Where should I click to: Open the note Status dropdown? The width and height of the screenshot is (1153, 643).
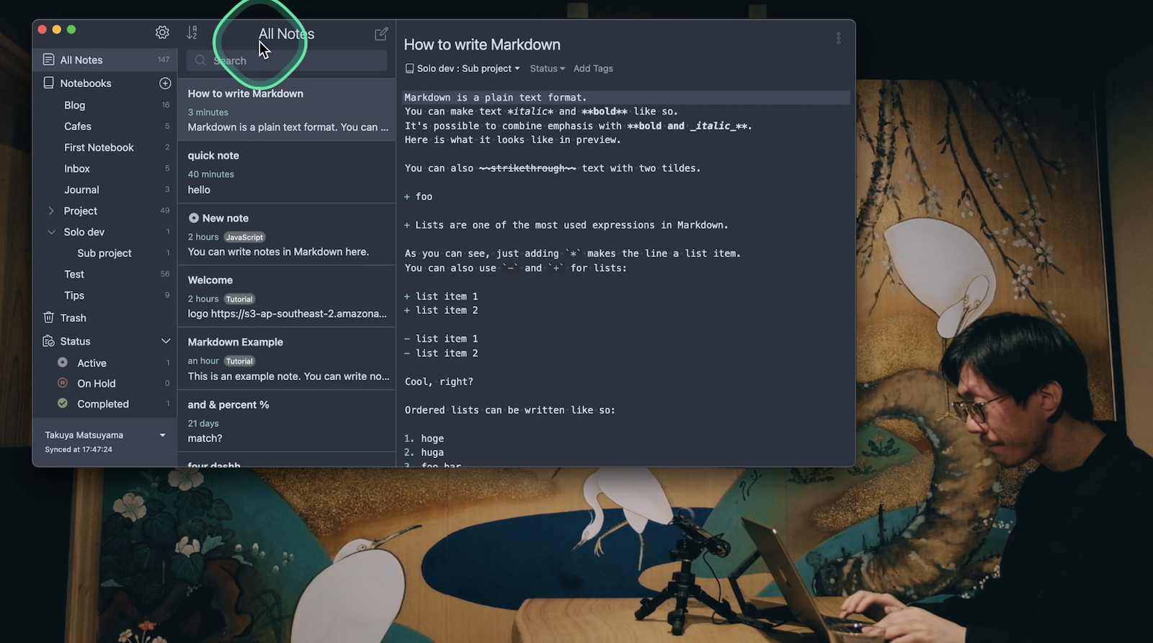(x=547, y=68)
